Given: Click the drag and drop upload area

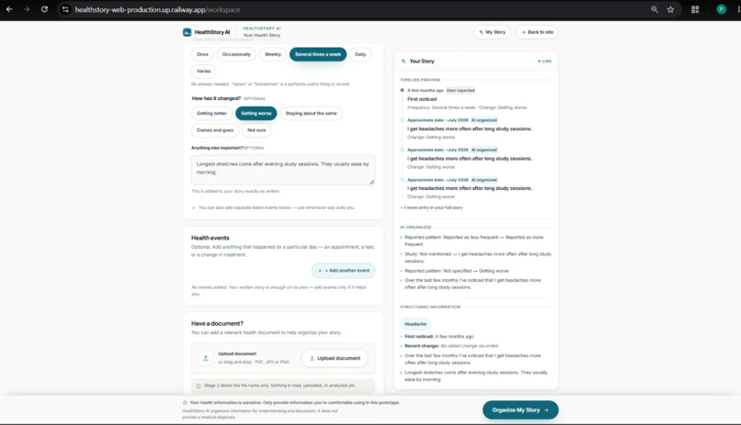Looking at the screenshot, I should coord(283,358).
